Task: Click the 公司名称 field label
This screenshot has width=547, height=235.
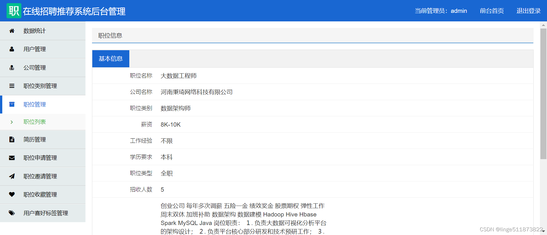Action: [141, 92]
